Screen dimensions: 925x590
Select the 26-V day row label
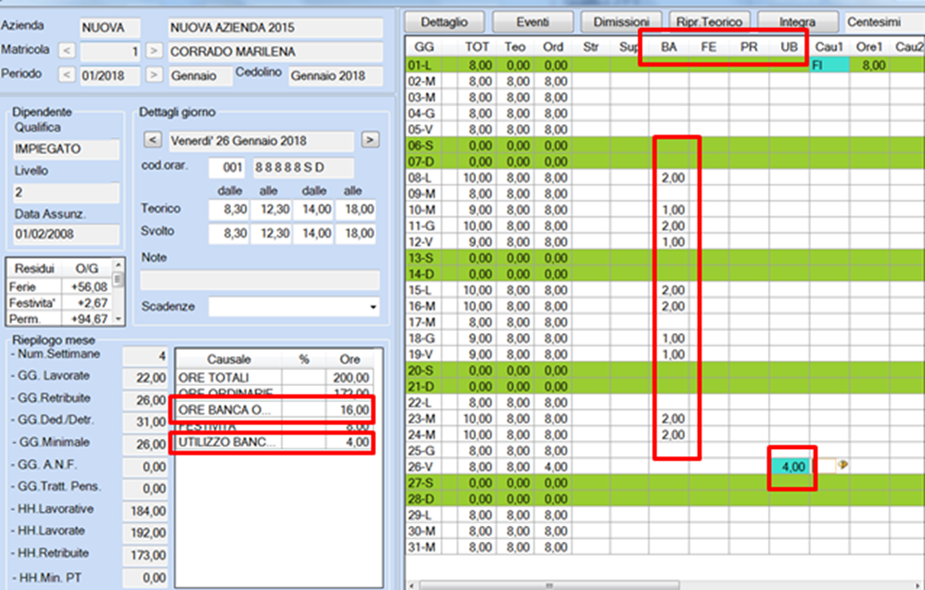coord(422,467)
